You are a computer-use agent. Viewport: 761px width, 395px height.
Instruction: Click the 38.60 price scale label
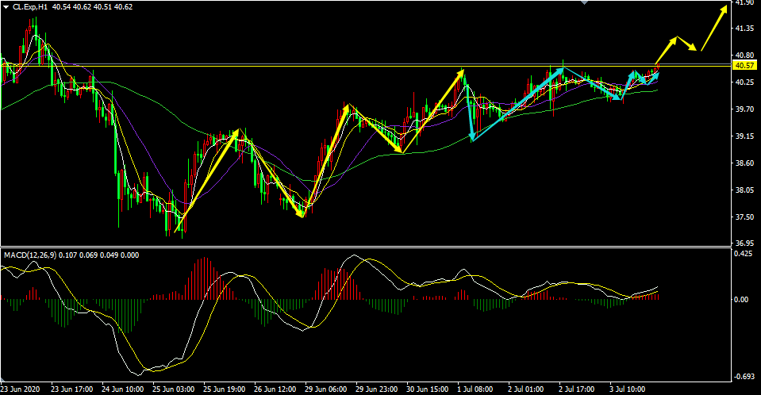(x=744, y=163)
